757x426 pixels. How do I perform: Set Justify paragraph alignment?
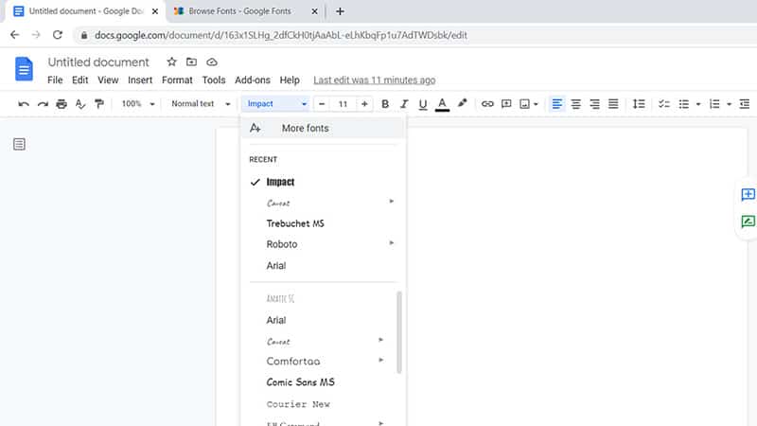tap(613, 104)
